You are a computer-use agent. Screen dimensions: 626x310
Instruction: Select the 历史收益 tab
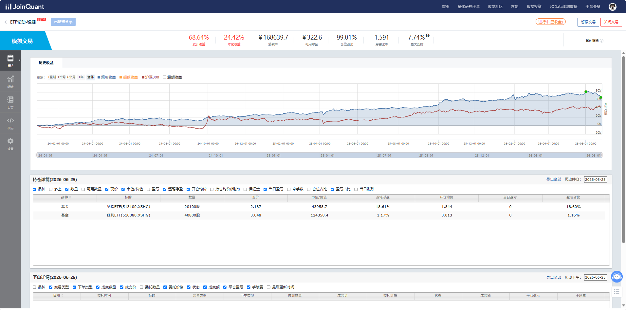pyautogui.click(x=46, y=63)
